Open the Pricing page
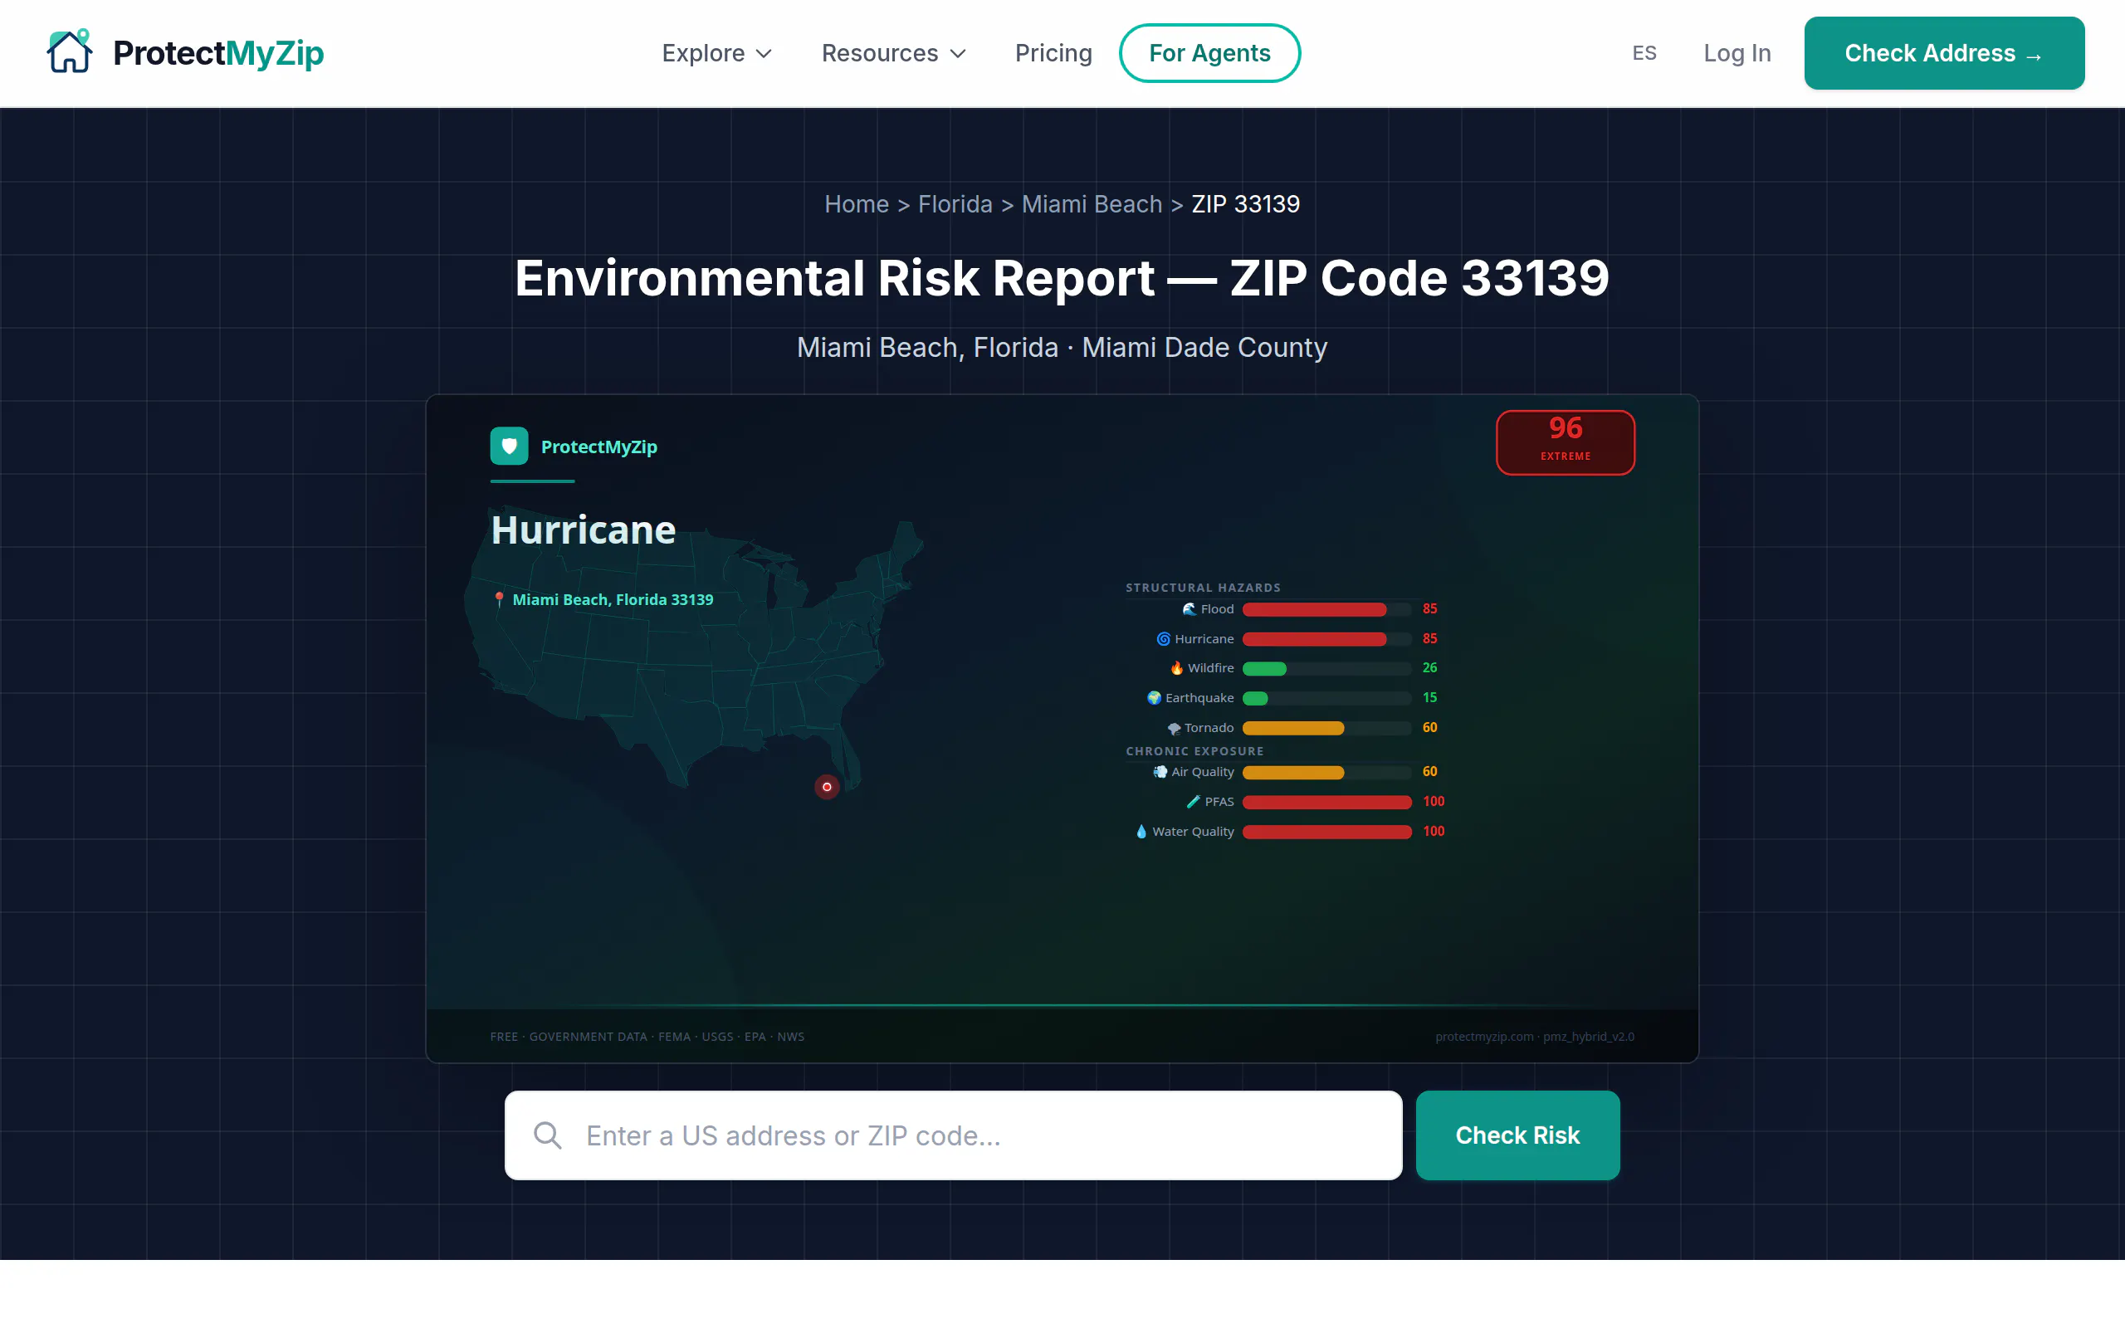The image size is (2125, 1328). pyautogui.click(x=1053, y=52)
